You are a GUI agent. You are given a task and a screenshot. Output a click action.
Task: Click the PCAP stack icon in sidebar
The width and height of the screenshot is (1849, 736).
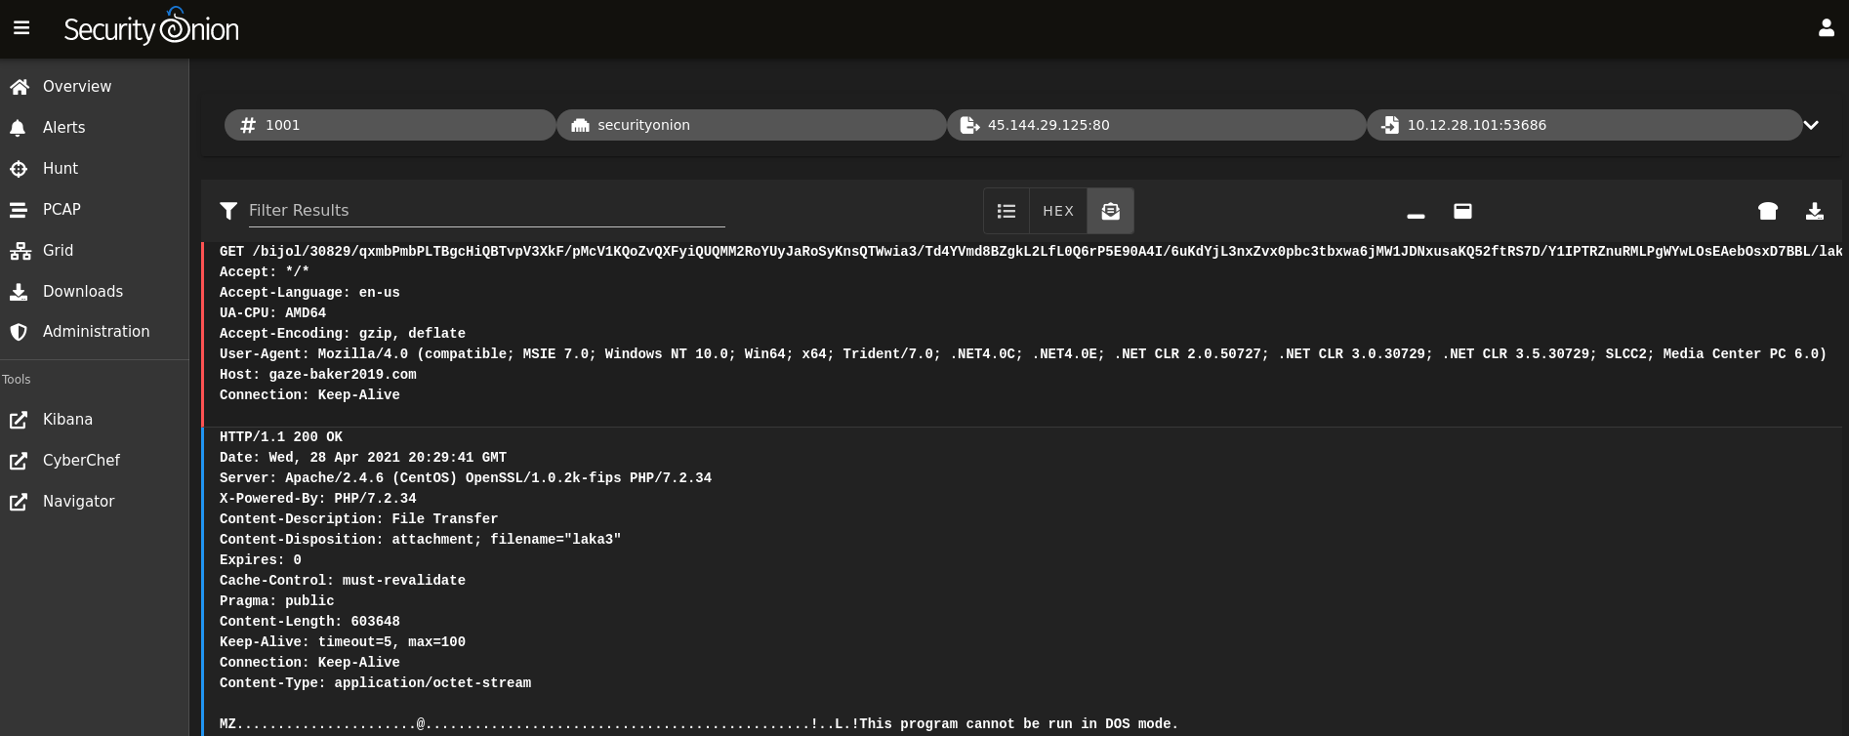click(19, 210)
